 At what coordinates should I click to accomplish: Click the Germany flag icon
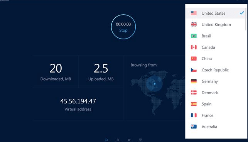point(194,81)
